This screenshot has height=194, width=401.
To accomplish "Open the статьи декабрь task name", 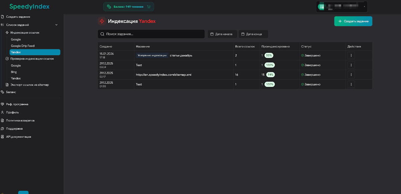I will [181, 56].
